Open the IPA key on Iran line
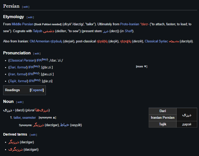The image size is (199, 156). [x=36, y=73]
